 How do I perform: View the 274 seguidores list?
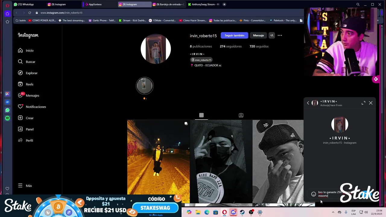pos(231,46)
